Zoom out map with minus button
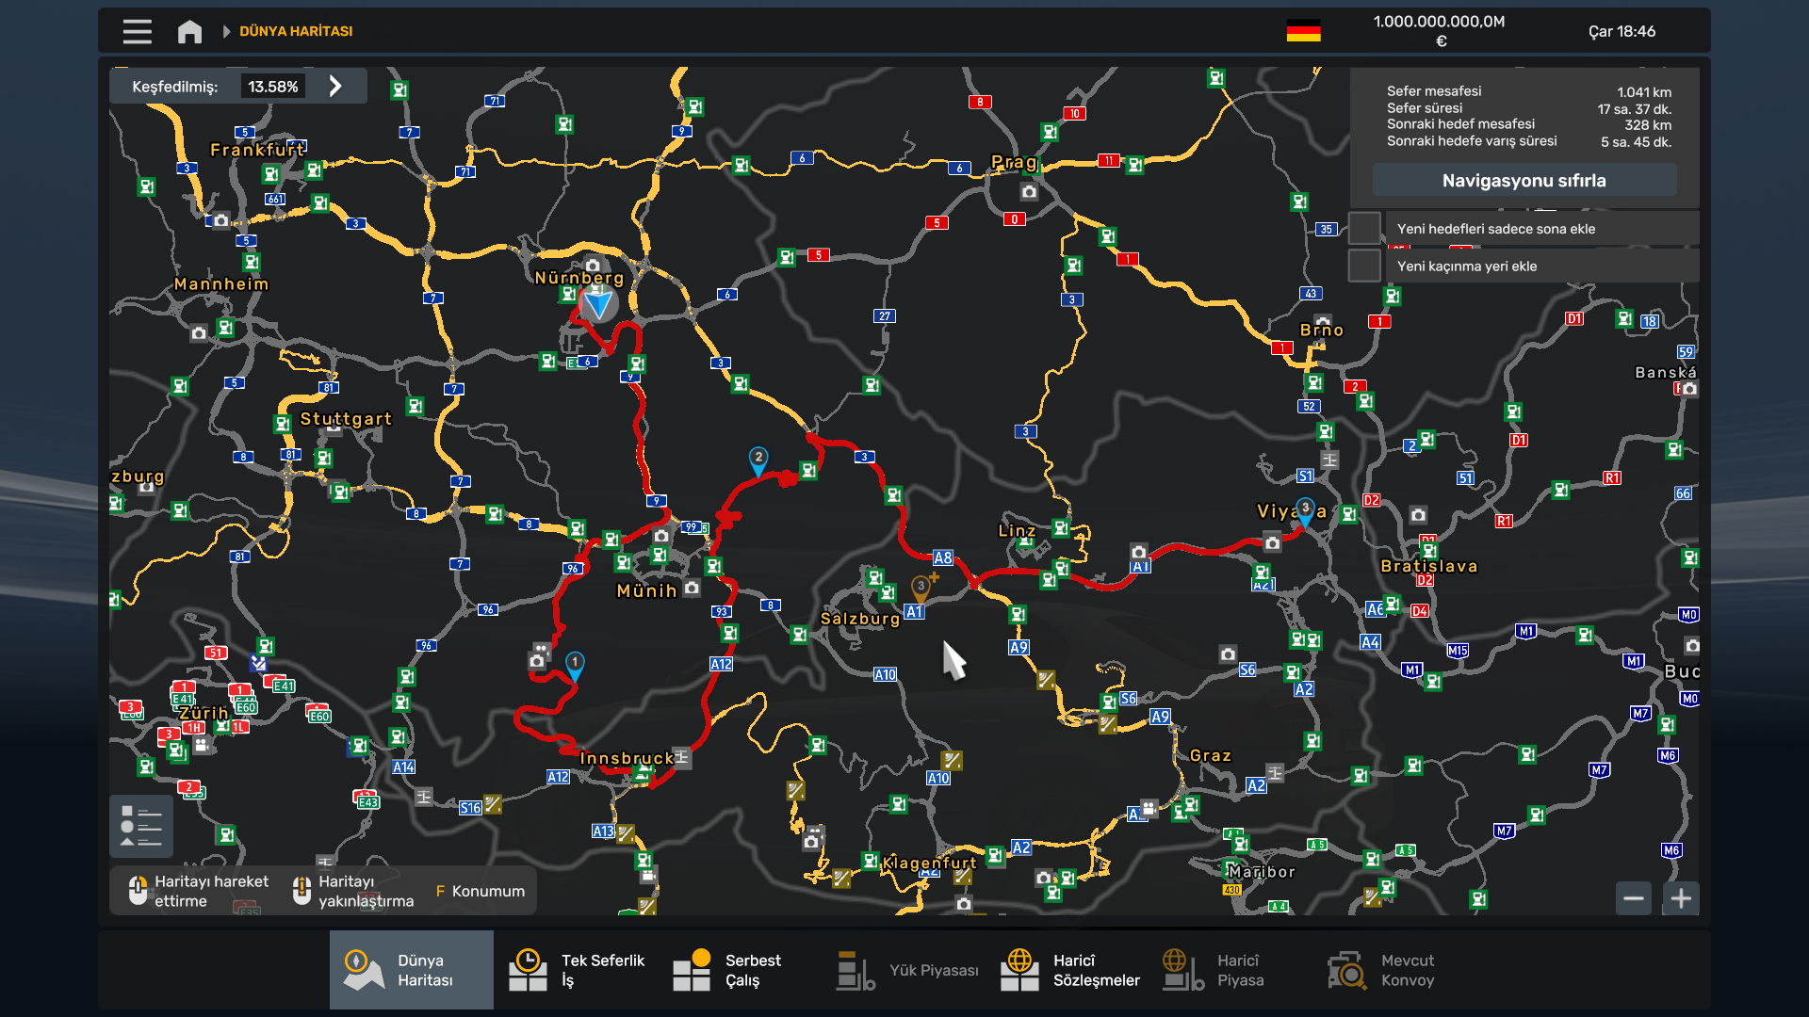 point(1634,898)
